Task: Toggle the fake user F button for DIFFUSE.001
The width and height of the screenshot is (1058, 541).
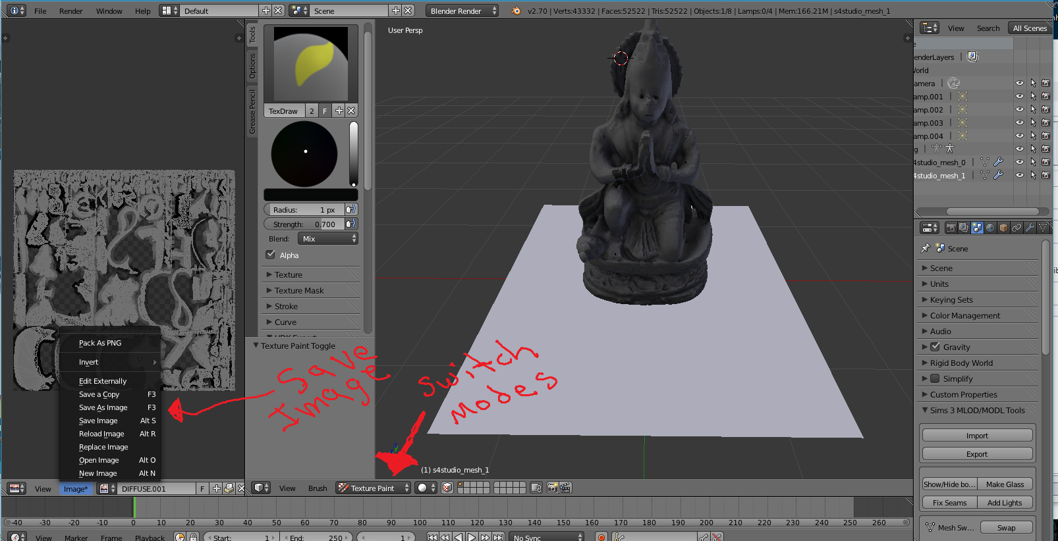Action: (x=202, y=488)
